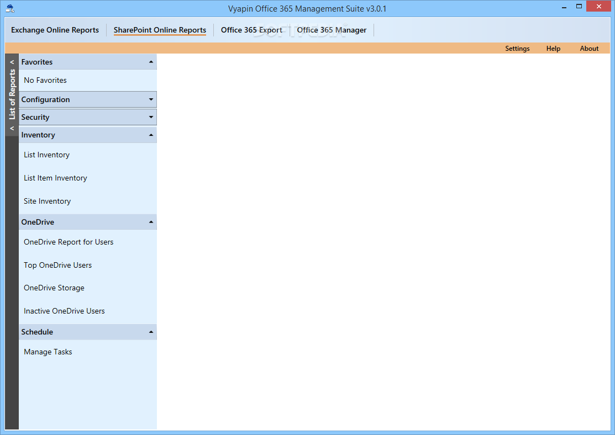Open Settings from the orange bar
The image size is (615, 435).
517,49
